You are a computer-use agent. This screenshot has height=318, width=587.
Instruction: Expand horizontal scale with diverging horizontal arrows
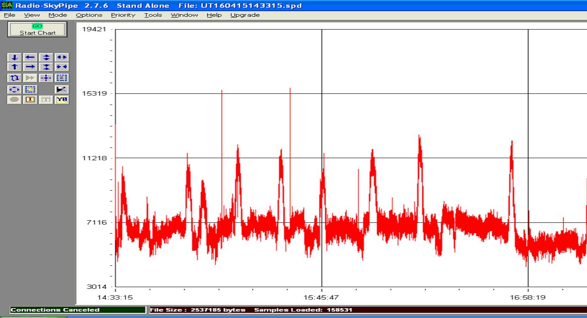pyautogui.click(x=62, y=57)
